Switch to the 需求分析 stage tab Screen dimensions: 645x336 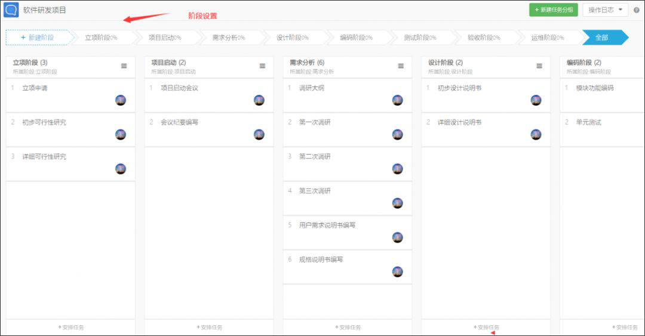(x=229, y=38)
